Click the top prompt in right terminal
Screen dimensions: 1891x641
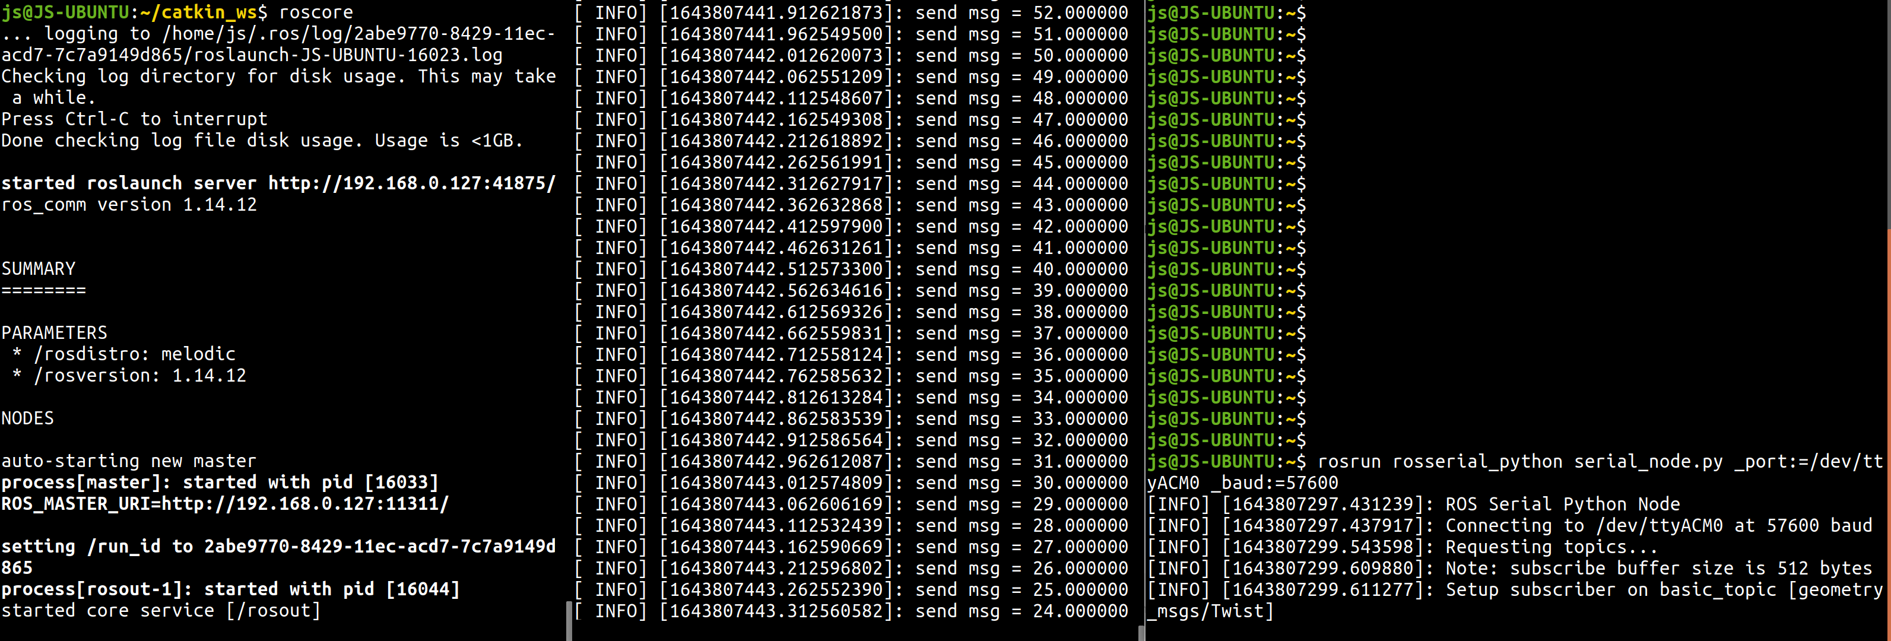tap(1227, 12)
